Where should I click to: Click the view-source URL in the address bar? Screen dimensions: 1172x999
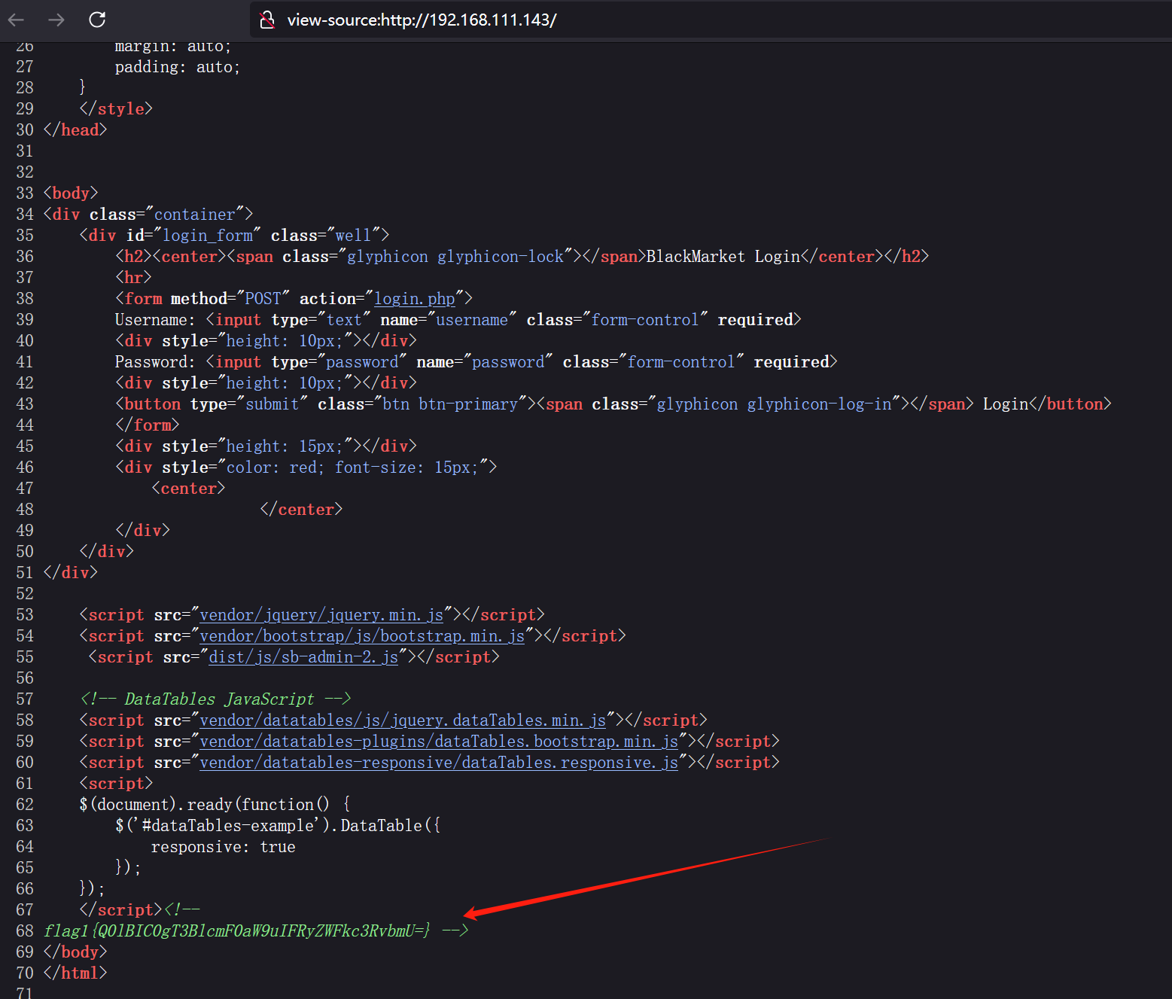pyautogui.click(x=422, y=20)
